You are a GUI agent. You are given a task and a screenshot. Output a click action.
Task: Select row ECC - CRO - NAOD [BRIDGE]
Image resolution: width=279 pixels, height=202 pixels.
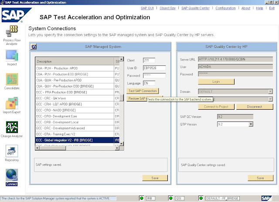[78, 110]
